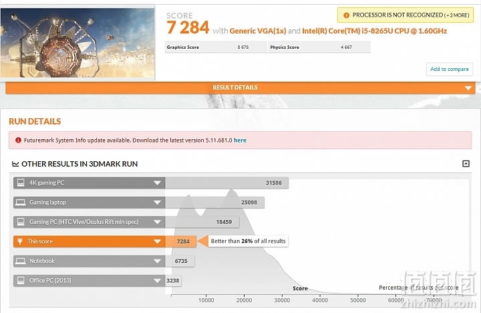Expand the Office PC (2013) dropdown arrow

coord(158,281)
